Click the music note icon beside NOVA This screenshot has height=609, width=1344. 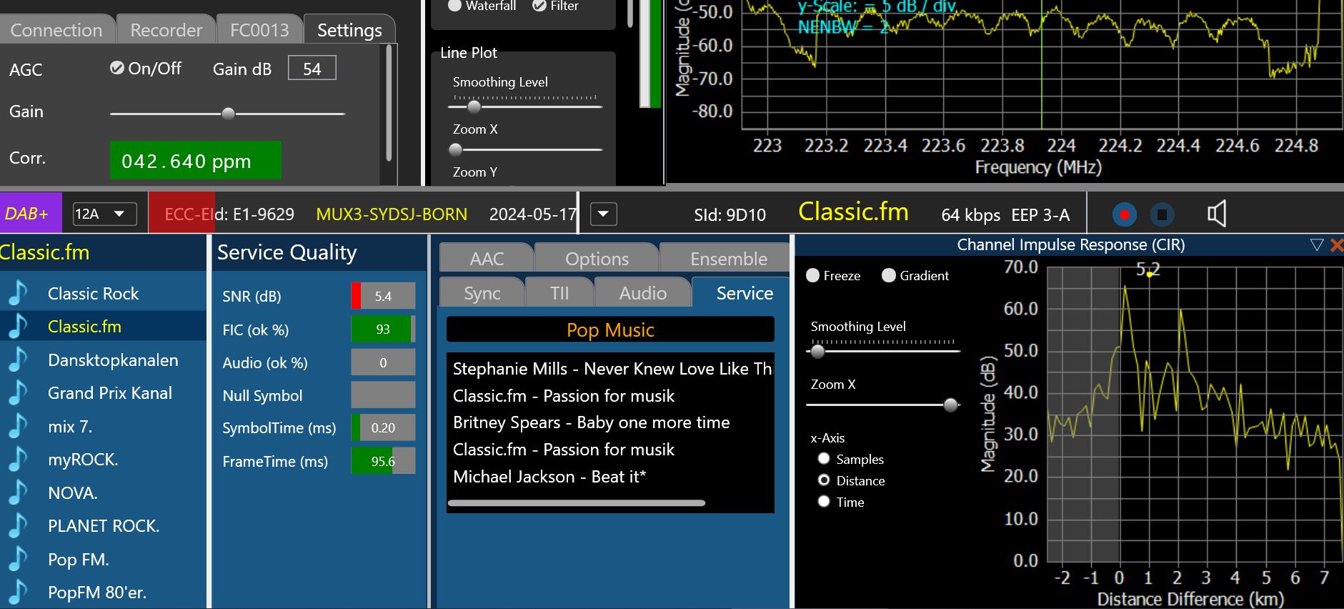[18, 492]
